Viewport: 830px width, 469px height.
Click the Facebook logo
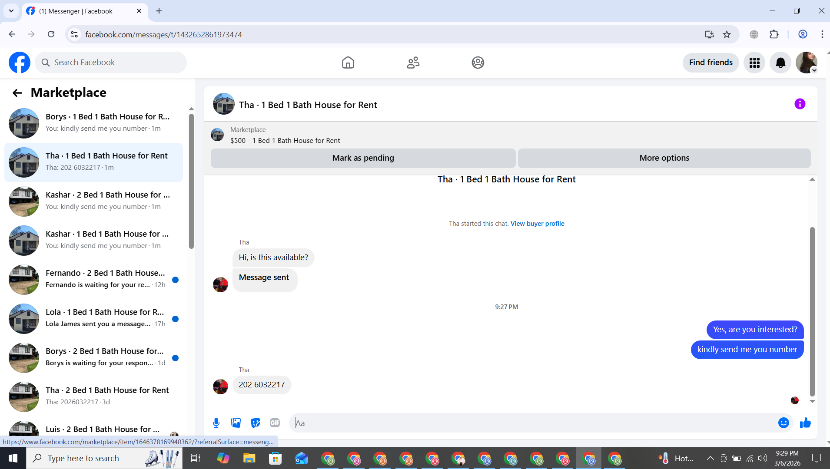20,63
